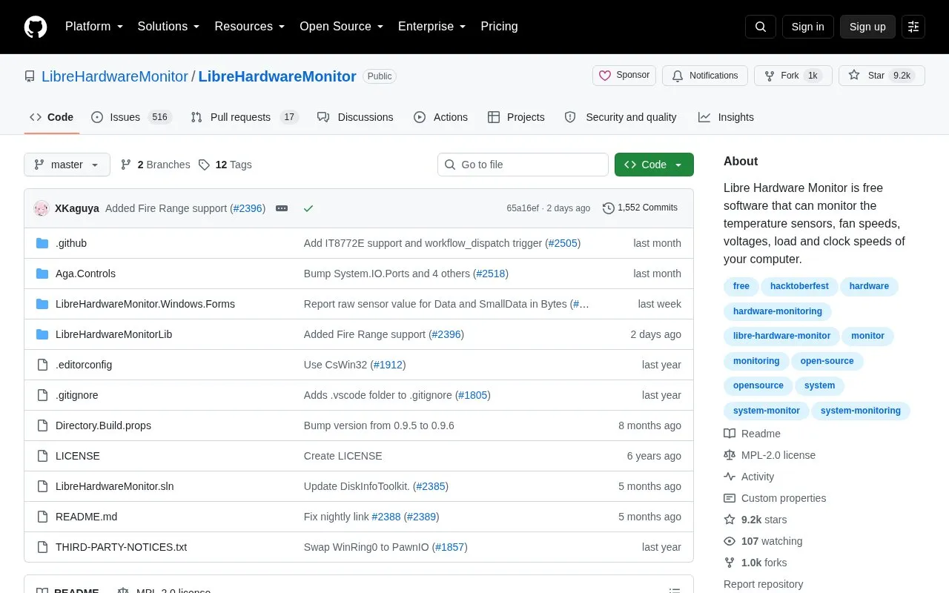Image resolution: width=949 pixels, height=593 pixels.
Task: Expand the Platform menu
Action: pyautogui.click(x=94, y=27)
